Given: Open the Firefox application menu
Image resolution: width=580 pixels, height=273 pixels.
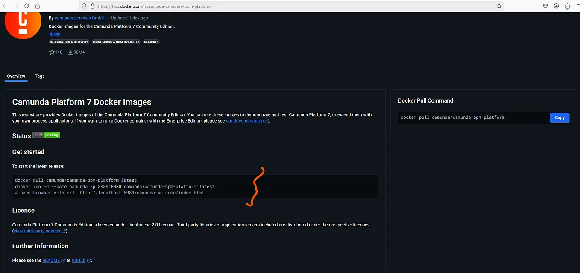Looking at the screenshot, I should pyautogui.click(x=577, y=6).
